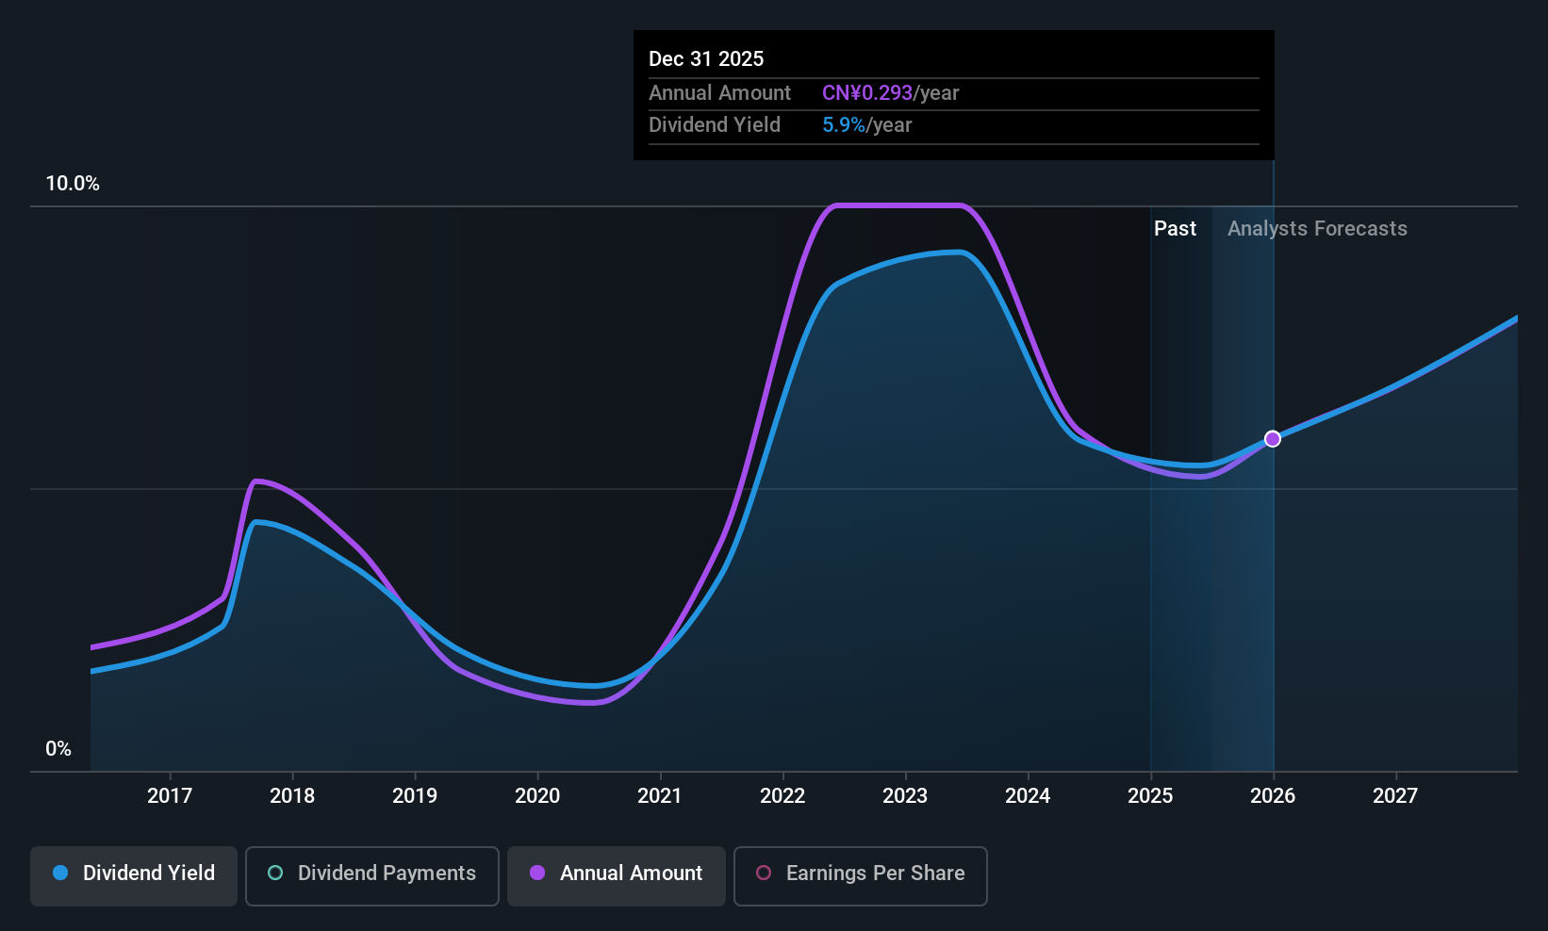Click the tooltip's Annual Amount row label
This screenshot has width=1548, height=931.
[720, 93]
